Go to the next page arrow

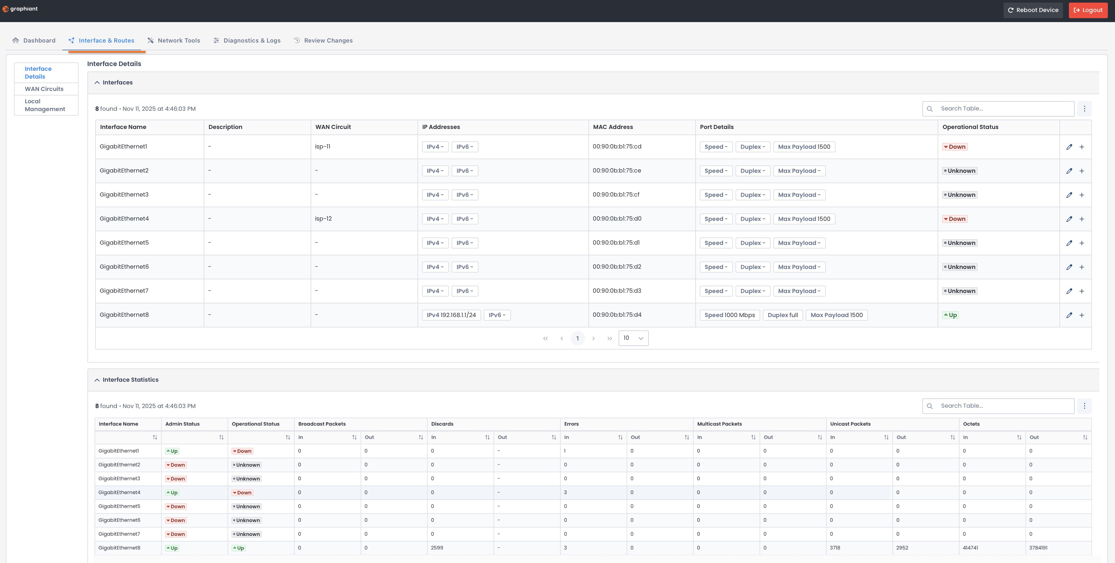(594, 339)
